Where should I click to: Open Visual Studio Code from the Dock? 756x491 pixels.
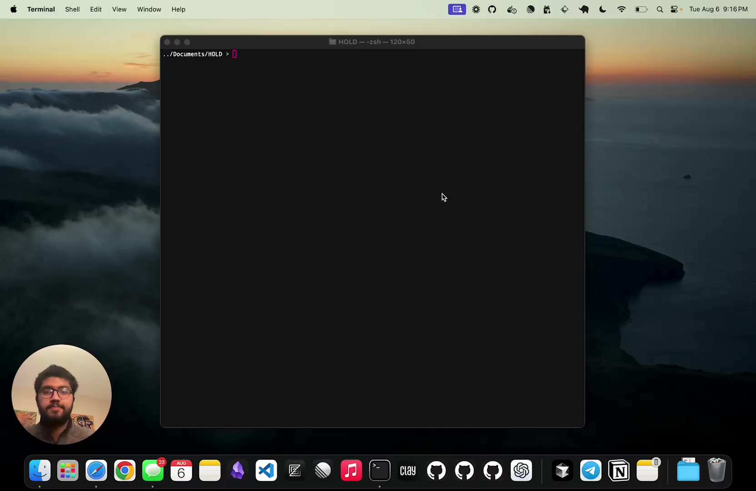point(266,471)
